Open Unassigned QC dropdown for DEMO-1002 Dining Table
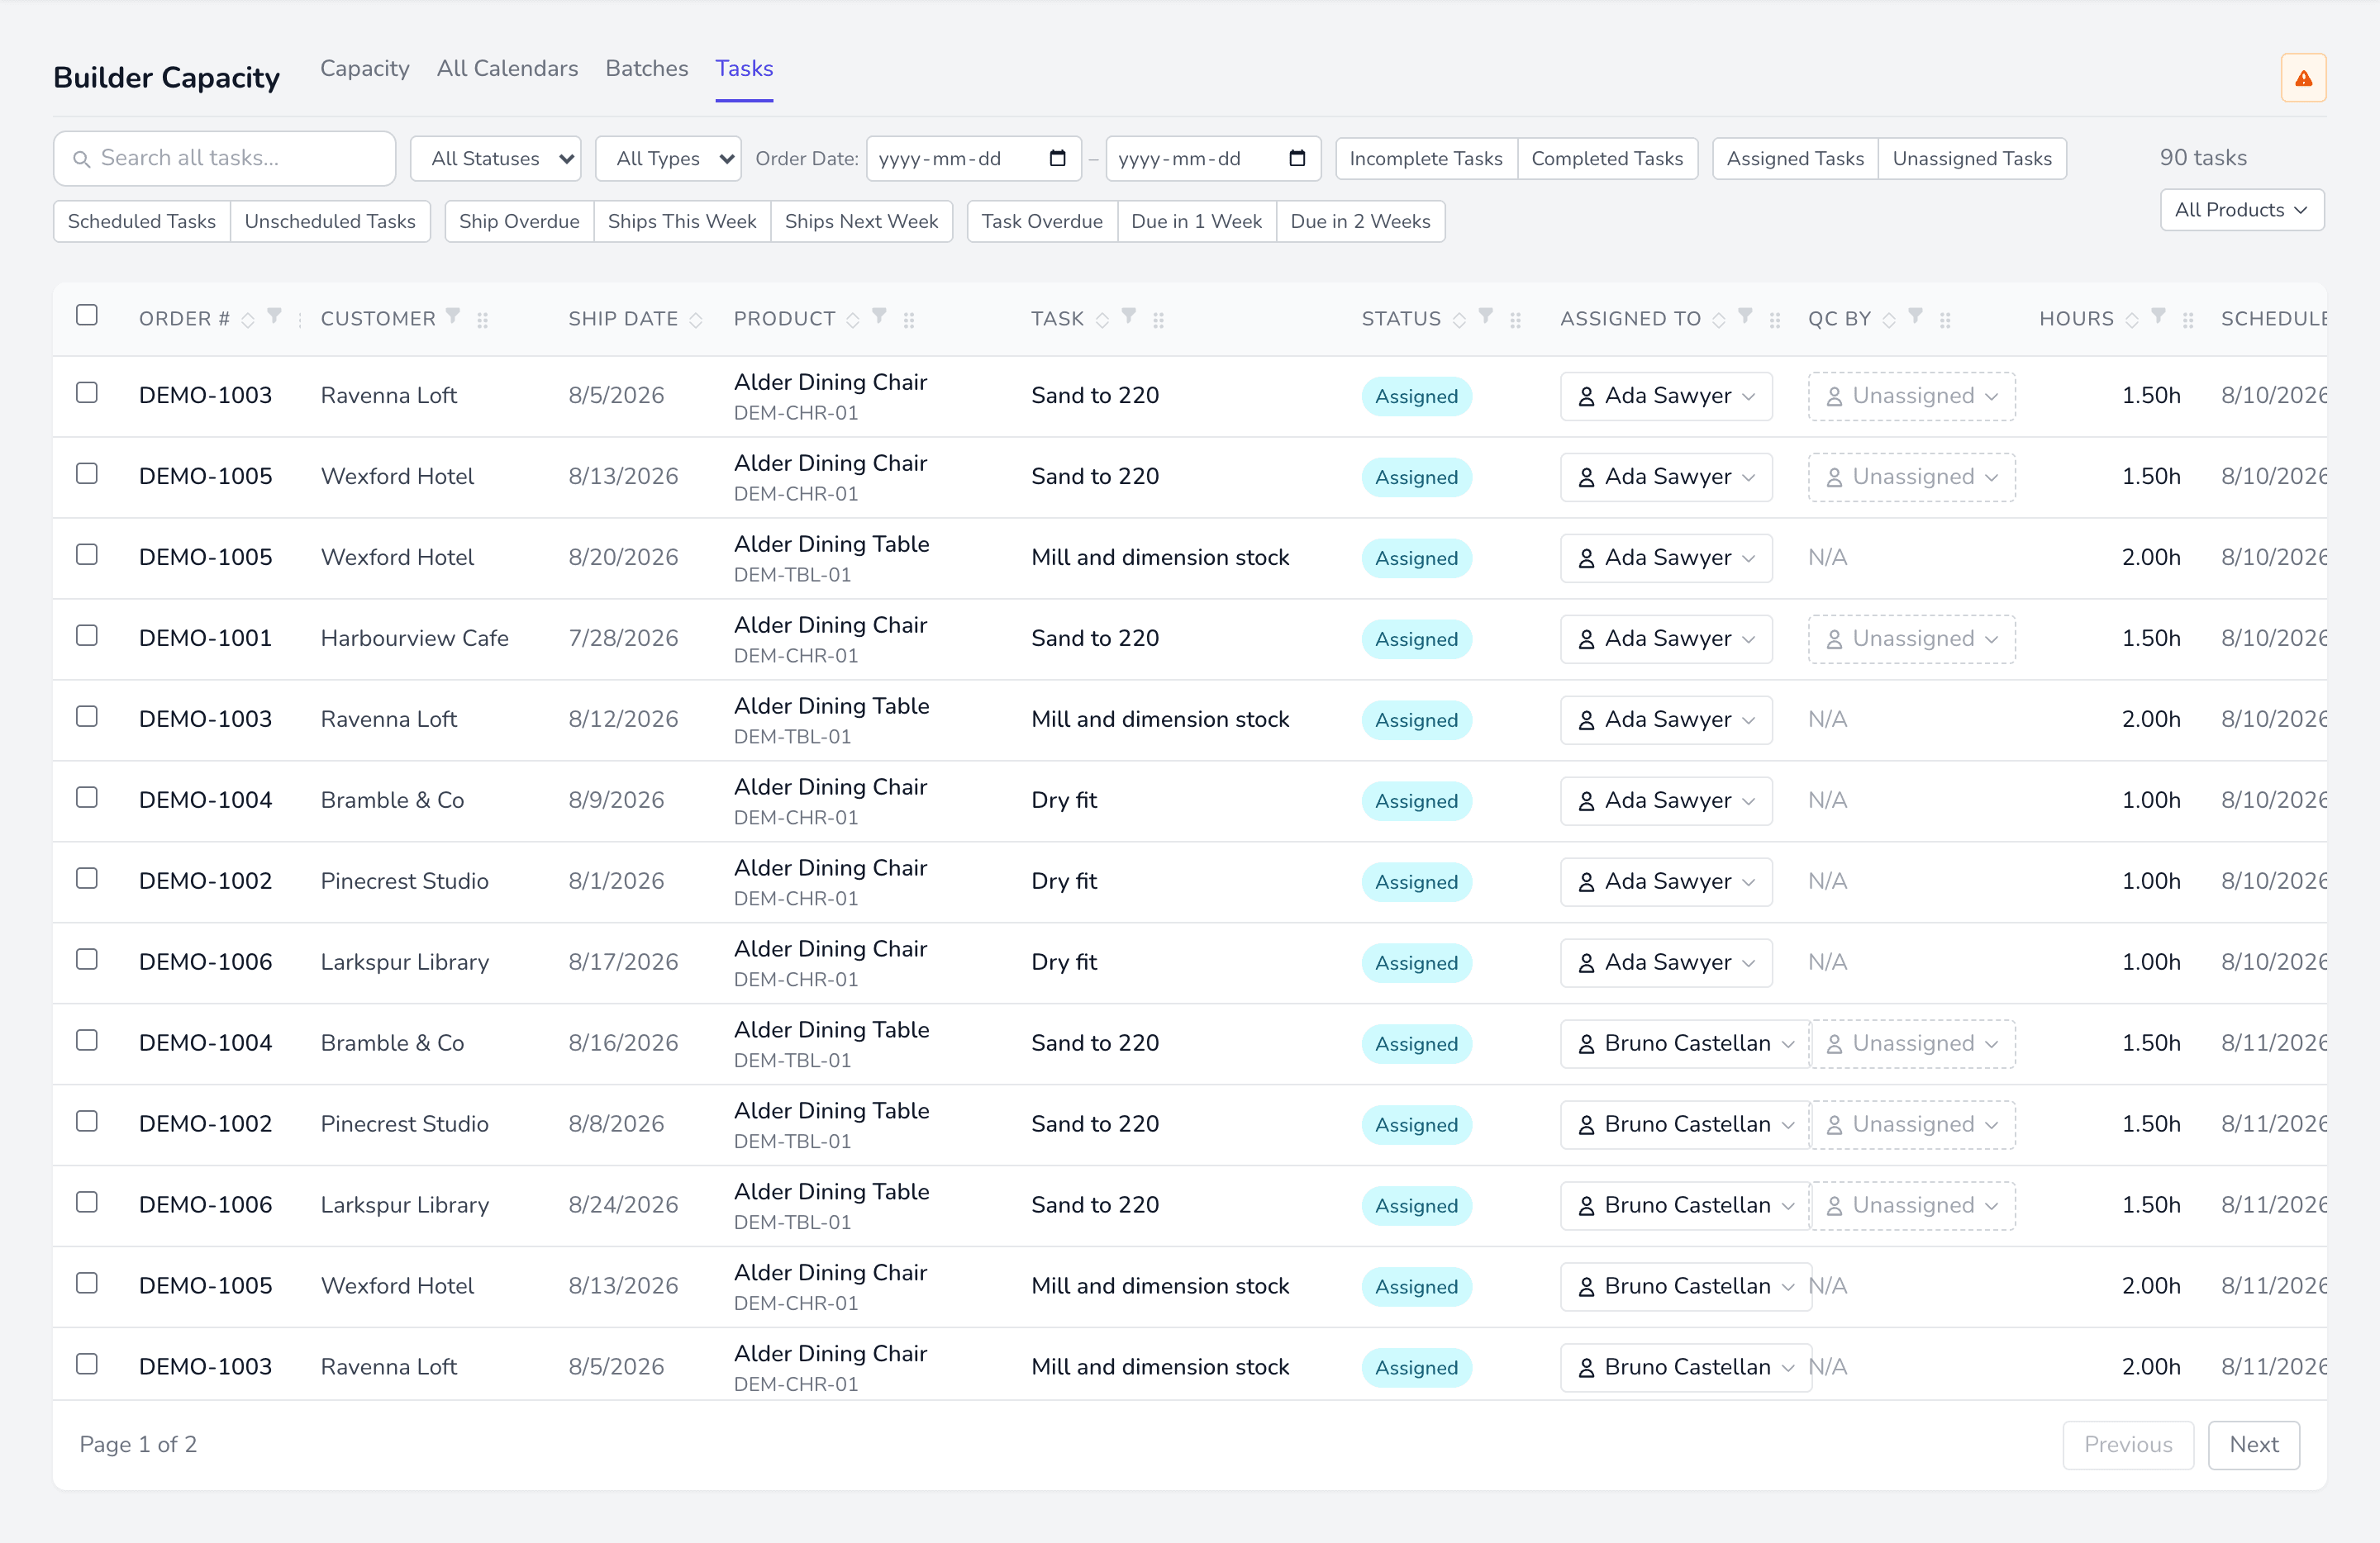Image resolution: width=2380 pixels, height=1543 pixels. pos(1911,1124)
